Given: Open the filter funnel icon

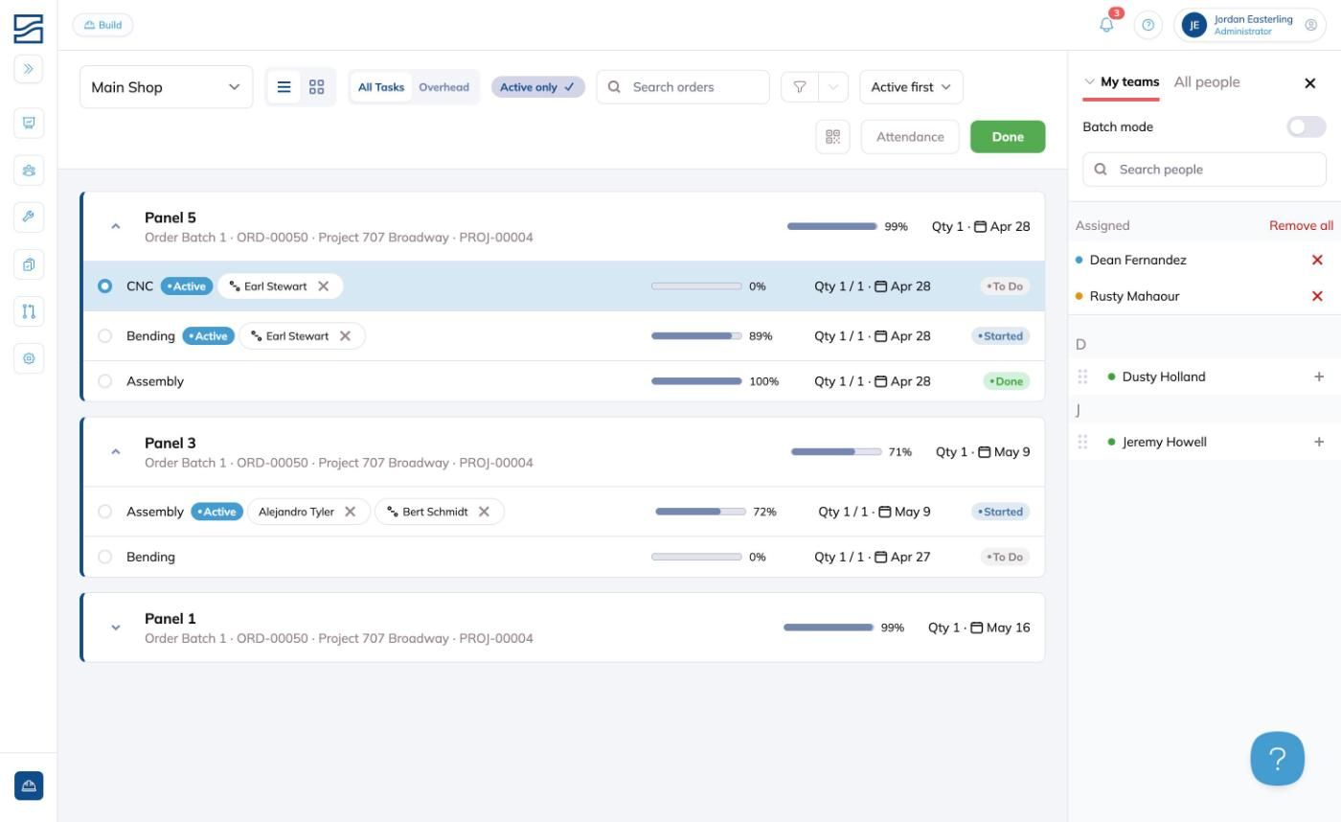Looking at the screenshot, I should tap(800, 87).
